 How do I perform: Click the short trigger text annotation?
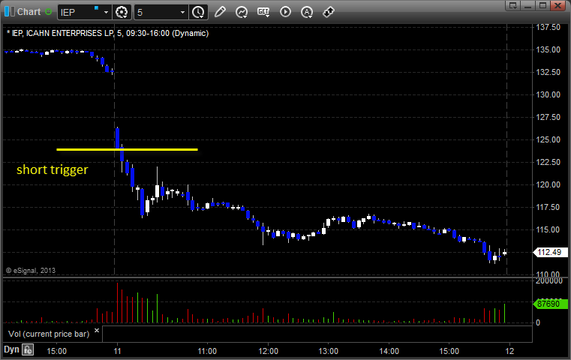[53, 170]
